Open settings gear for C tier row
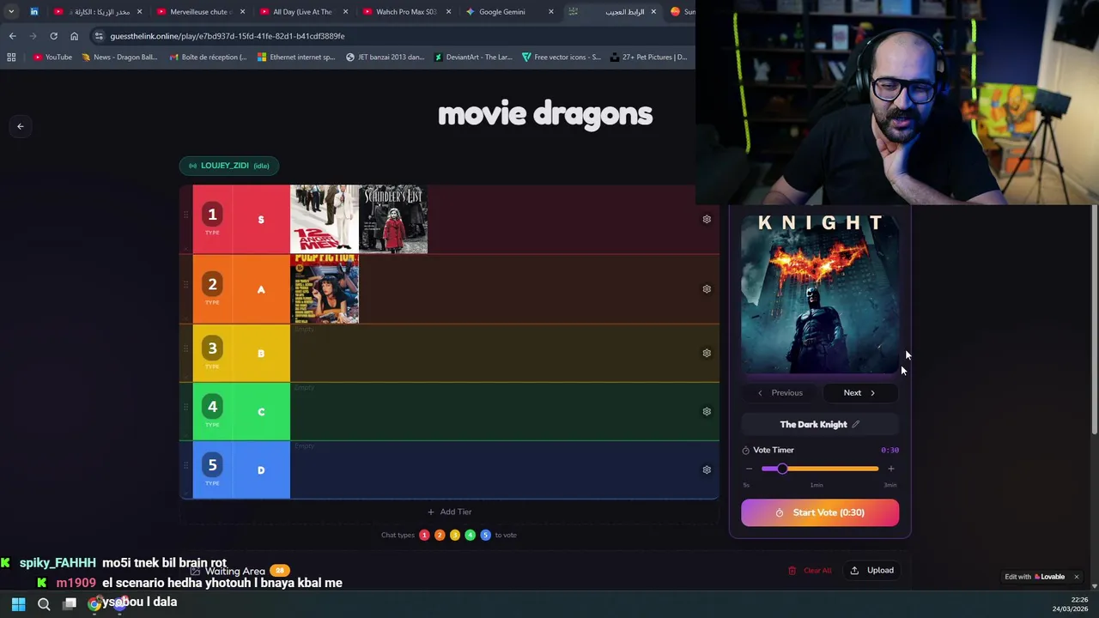The image size is (1099, 618). [707, 411]
